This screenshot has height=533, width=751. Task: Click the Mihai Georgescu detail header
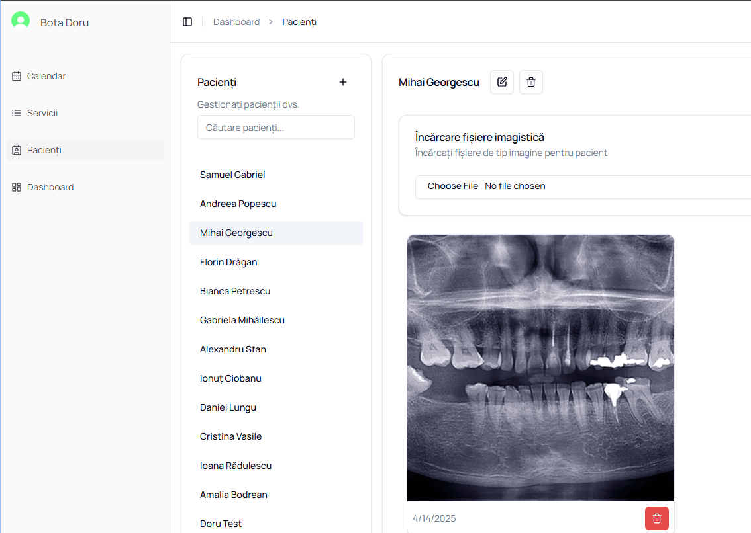click(438, 82)
